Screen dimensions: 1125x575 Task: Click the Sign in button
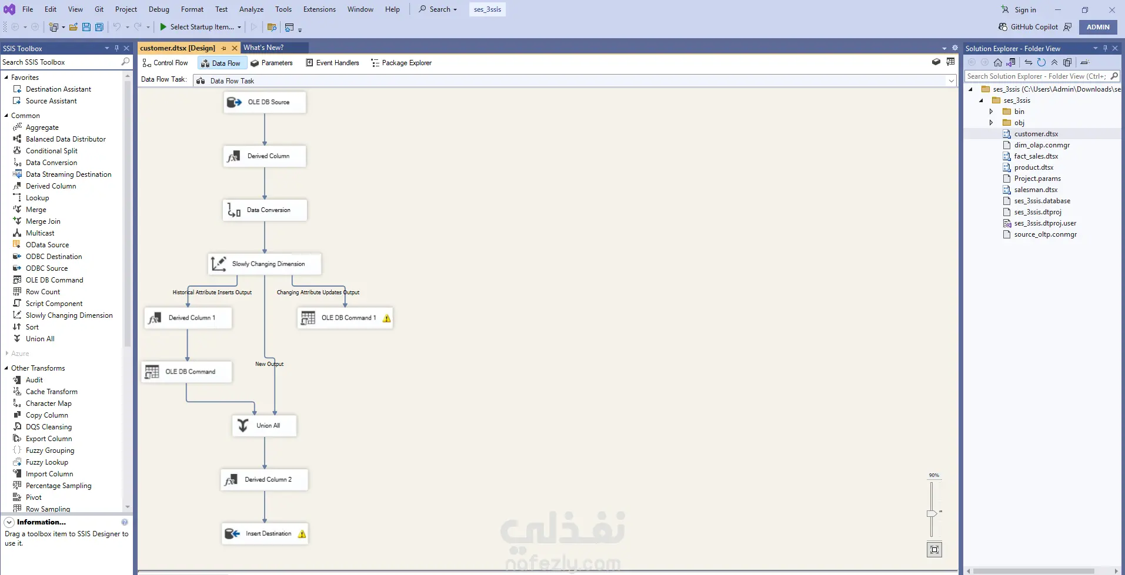pos(1019,10)
